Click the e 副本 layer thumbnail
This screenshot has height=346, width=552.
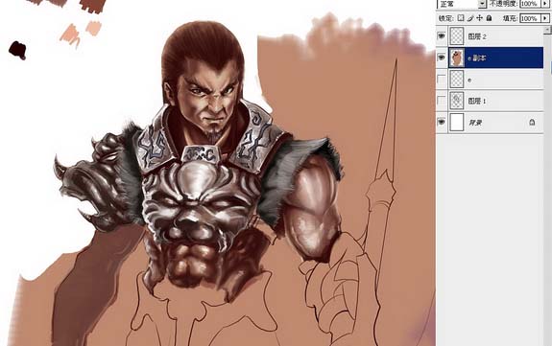coord(457,58)
